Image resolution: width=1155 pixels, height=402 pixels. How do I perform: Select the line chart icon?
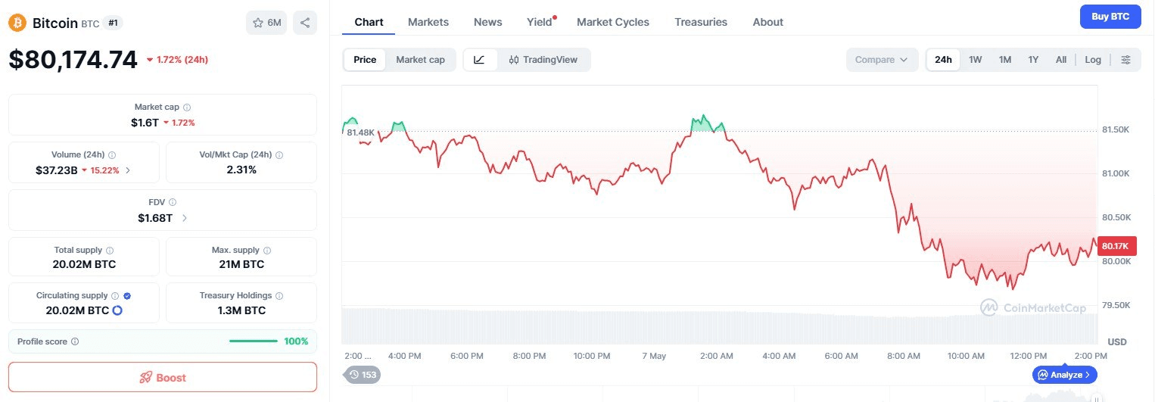[x=480, y=60]
